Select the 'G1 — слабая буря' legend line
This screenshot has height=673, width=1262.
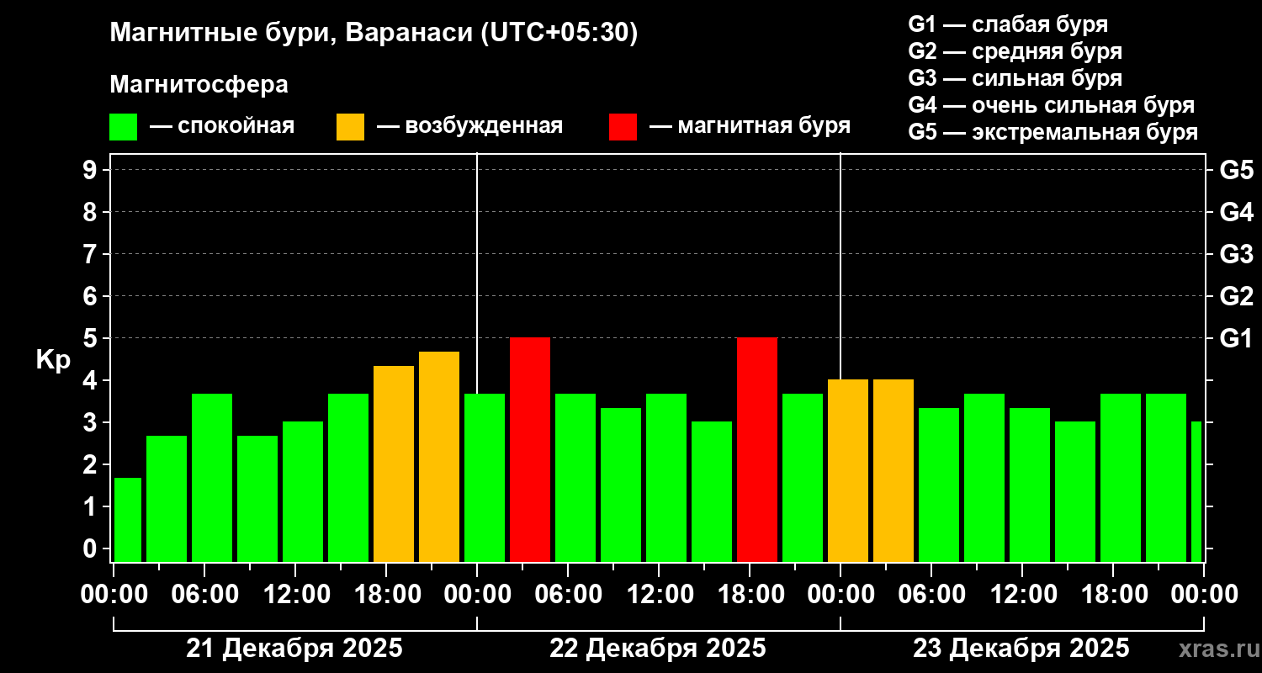1008,24
